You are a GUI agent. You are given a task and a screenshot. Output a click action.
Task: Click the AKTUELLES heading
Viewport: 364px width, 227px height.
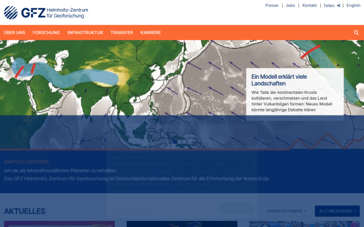pyautogui.click(x=25, y=211)
